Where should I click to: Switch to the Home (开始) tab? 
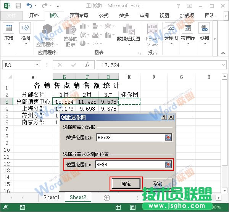click(34, 15)
